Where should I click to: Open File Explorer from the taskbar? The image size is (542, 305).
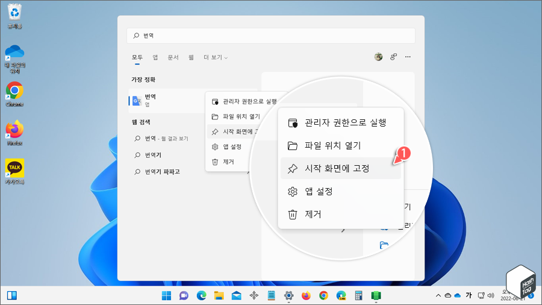219,296
